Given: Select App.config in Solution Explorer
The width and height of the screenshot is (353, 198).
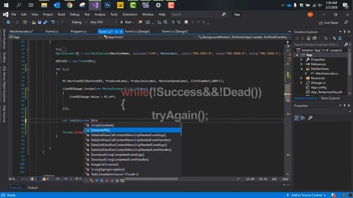Looking at the screenshot, I should coord(319,87).
